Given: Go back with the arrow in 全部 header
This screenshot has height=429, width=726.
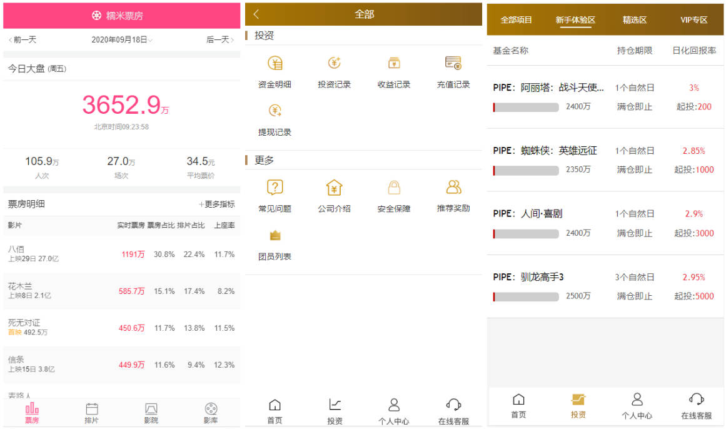Looking at the screenshot, I should click(256, 14).
